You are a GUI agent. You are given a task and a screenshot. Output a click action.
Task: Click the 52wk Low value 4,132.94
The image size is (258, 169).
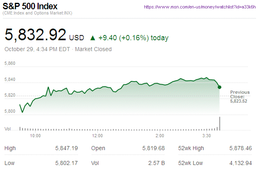tap(241, 163)
